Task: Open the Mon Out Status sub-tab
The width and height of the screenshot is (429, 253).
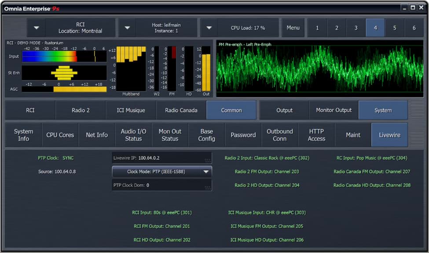Action: pyautogui.click(x=170, y=135)
